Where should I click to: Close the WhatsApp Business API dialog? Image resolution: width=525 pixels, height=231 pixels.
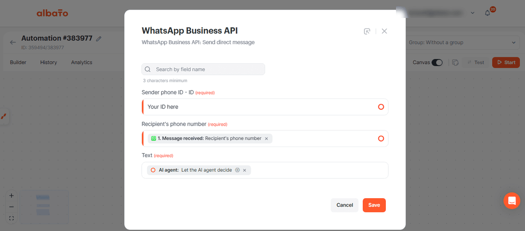coord(384,31)
